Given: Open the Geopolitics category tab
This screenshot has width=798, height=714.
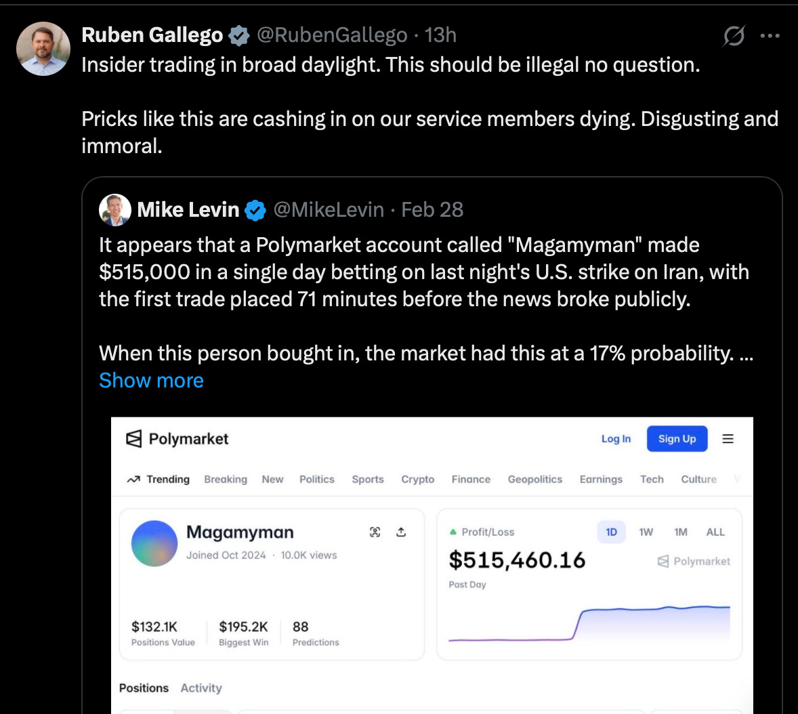Looking at the screenshot, I should tap(535, 480).
